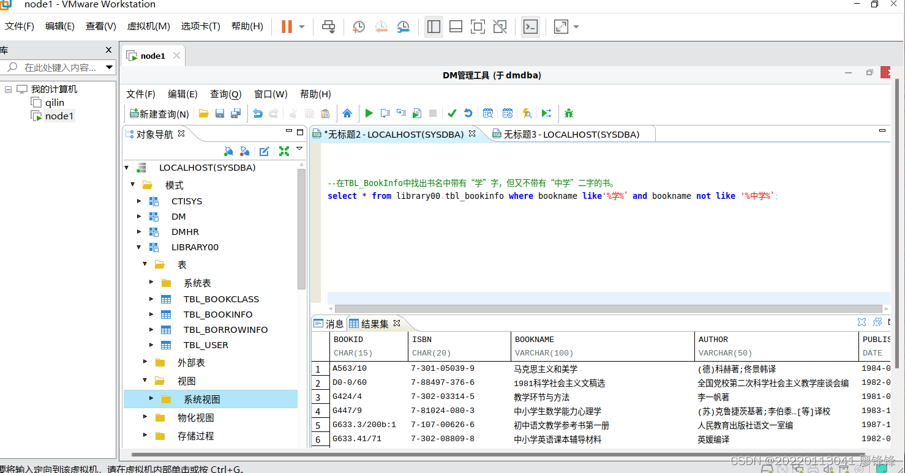This screenshot has height=473, width=905.
Task: Switch to 无标题3 - LOCALHOST(SYSDBA) tab
Action: (x=571, y=135)
